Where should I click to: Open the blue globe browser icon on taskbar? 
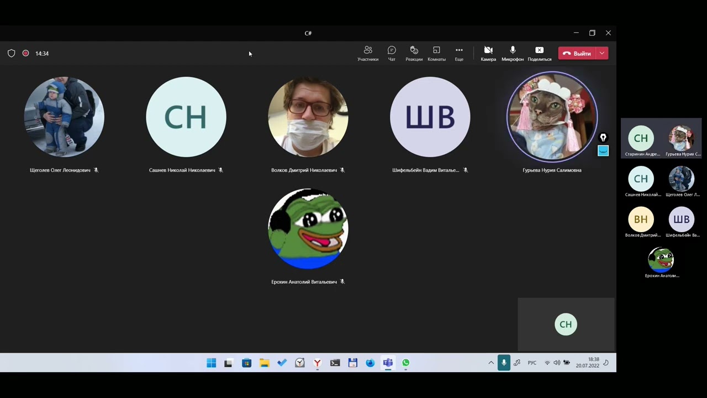click(x=370, y=363)
